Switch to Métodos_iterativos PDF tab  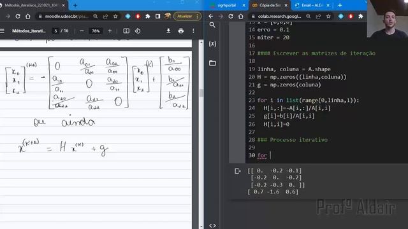click(31, 5)
